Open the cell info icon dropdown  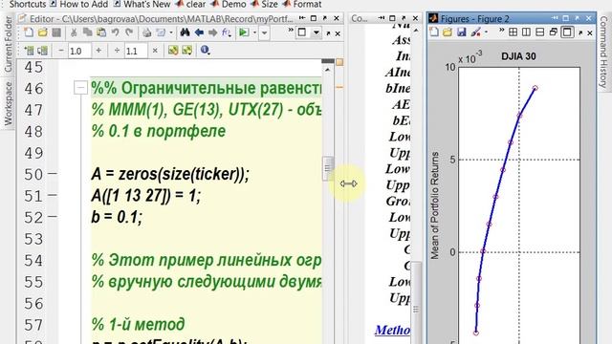(x=205, y=51)
